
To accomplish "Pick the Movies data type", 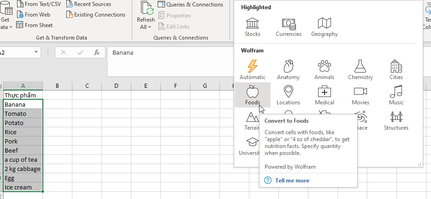I will pyautogui.click(x=360, y=95).
